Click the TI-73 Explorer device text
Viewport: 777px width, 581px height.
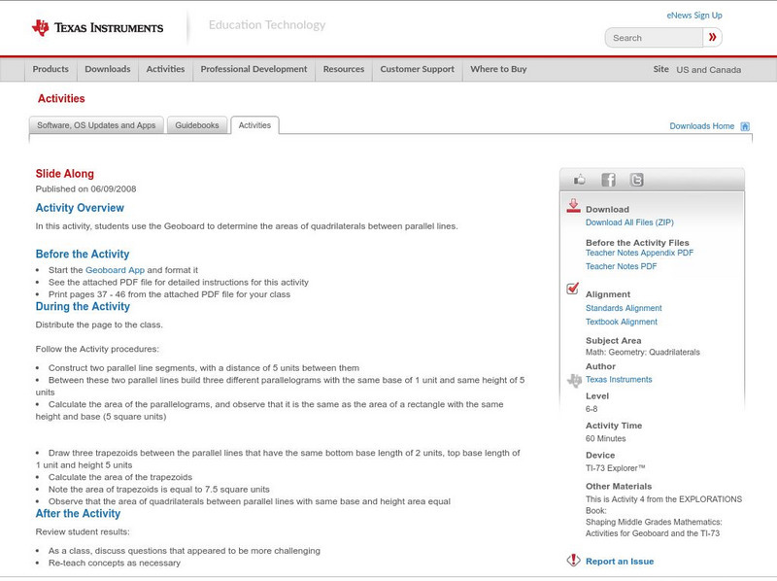click(616, 468)
